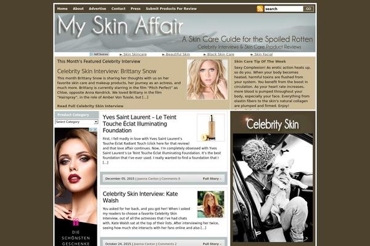Click the AdChoices icon above the featured interview
The height and width of the screenshot is (246, 370).
click(99, 54)
